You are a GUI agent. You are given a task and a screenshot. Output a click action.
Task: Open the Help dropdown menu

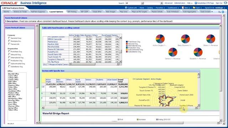(190, 3)
